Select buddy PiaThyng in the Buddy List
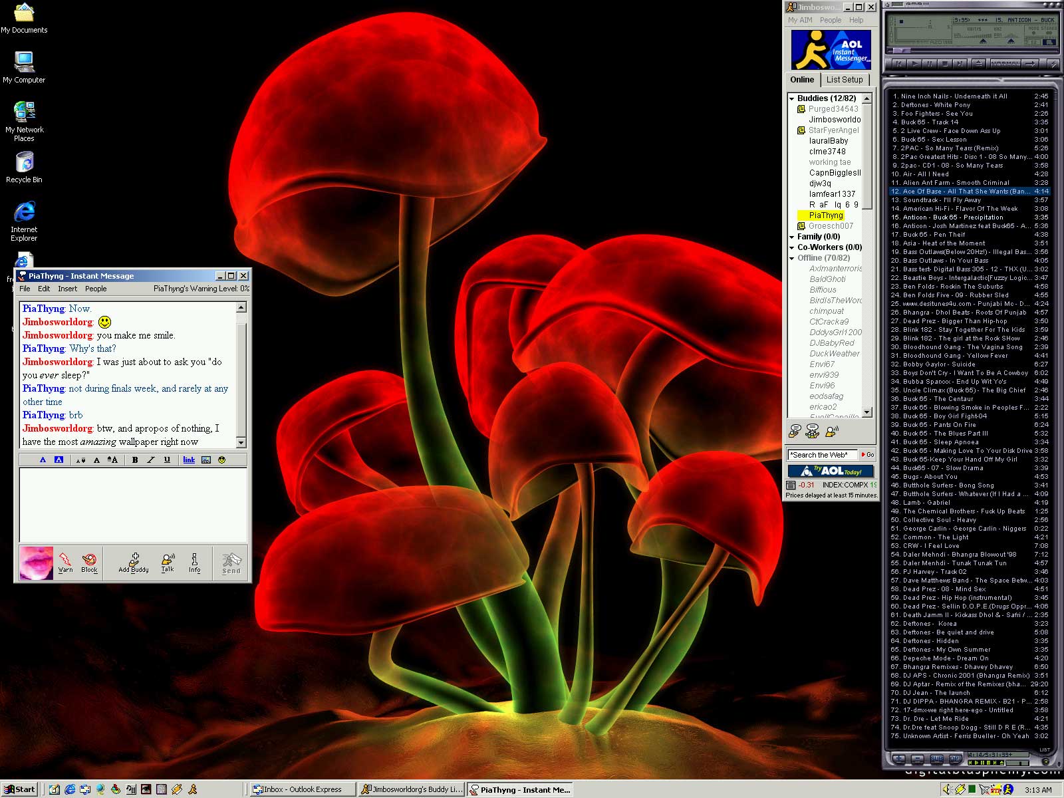The width and height of the screenshot is (1064, 798). point(826,215)
